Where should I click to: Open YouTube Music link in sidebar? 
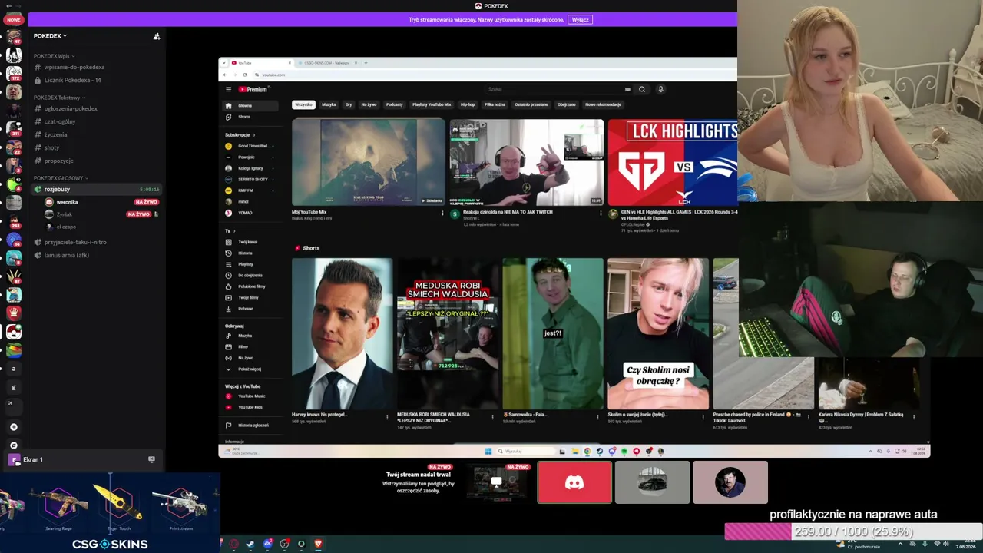[250, 396]
